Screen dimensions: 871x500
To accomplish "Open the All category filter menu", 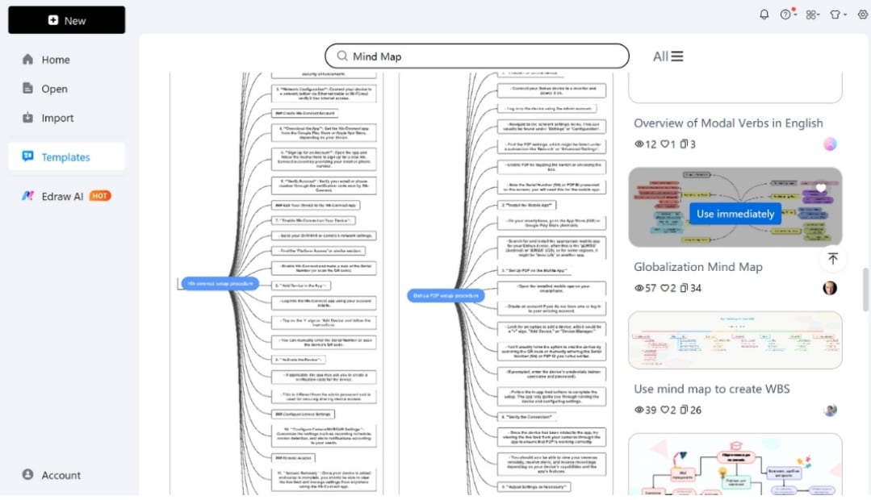I will [x=668, y=56].
